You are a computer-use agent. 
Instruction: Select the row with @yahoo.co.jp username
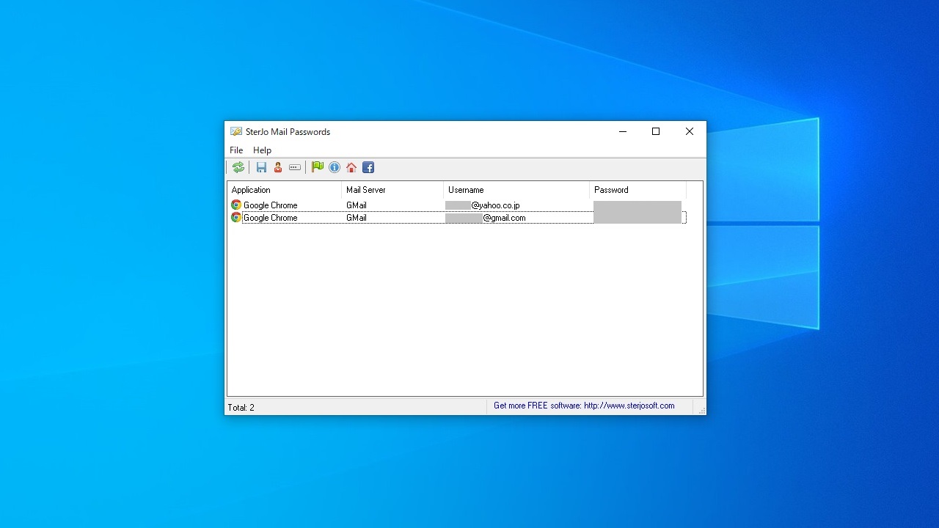click(457, 205)
